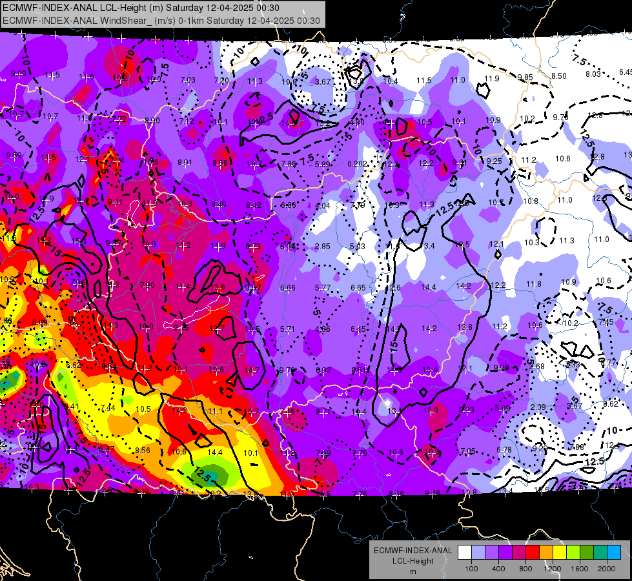The image size is (632, 581).
Task: Pick the map value 7.05
Action: click(469, 451)
